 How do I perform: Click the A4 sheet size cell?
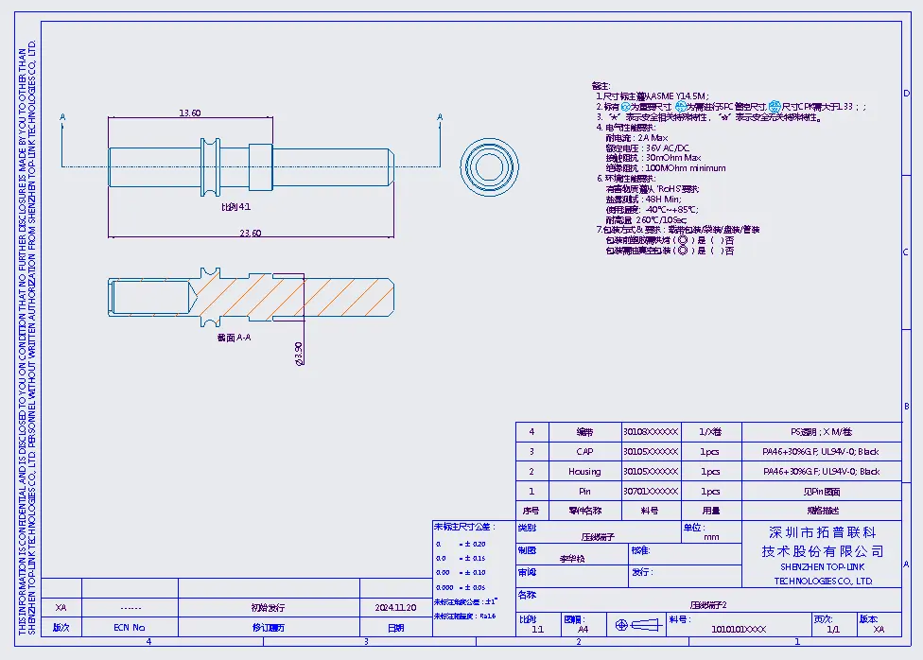tap(583, 628)
